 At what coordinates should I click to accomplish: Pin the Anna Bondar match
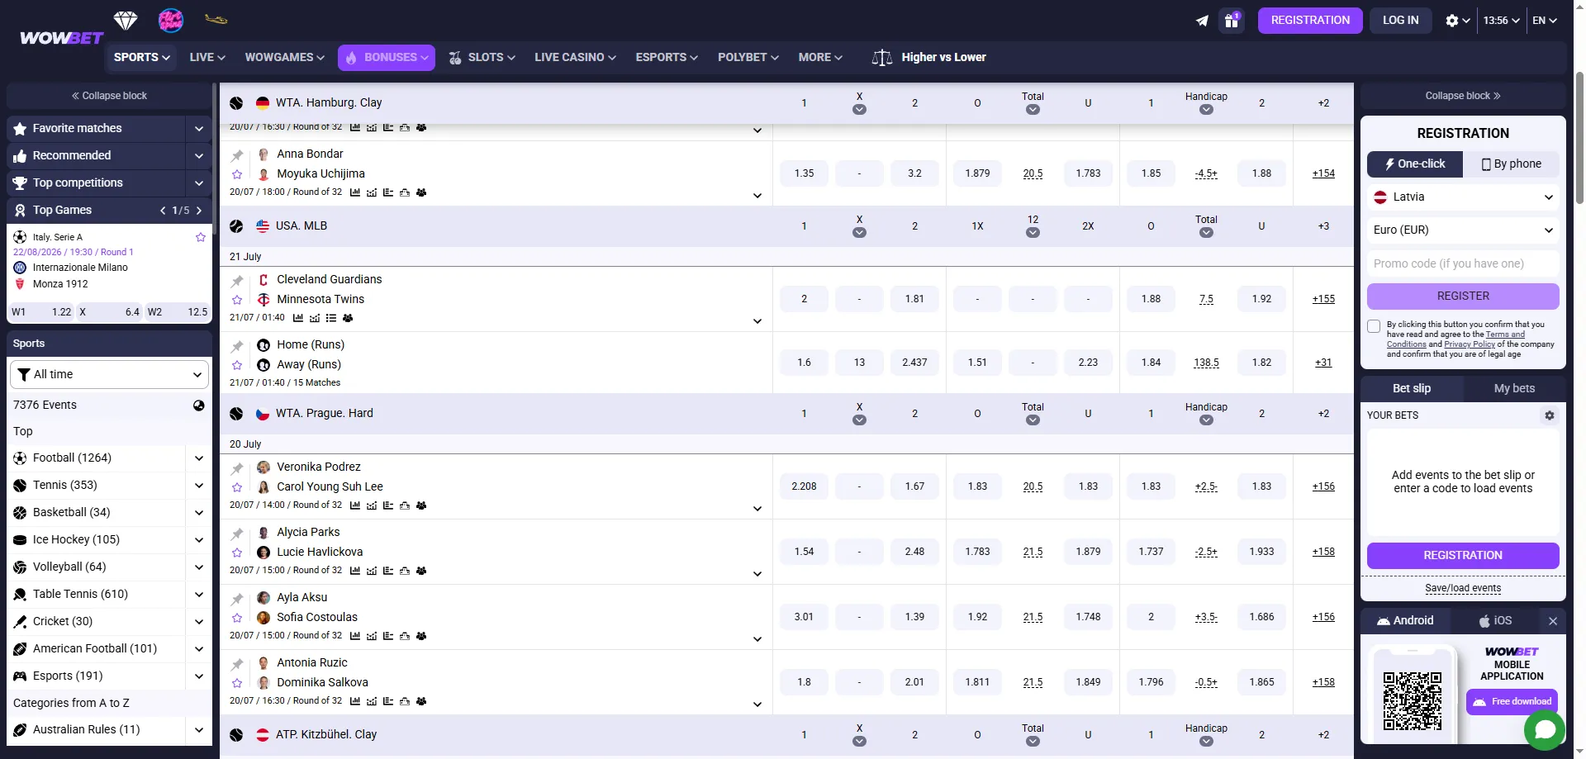pyautogui.click(x=237, y=155)
